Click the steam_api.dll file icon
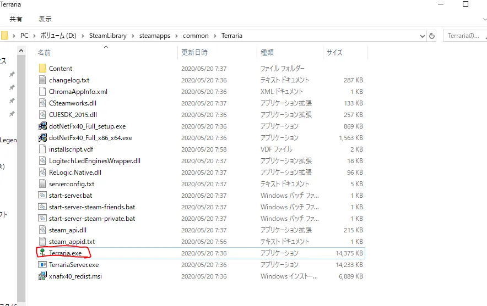The image size is (487, 306). (x=42, y=230)
